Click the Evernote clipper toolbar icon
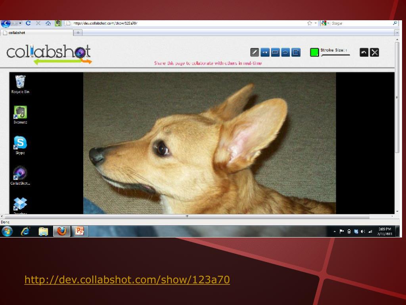 click(x=58, y=23)
